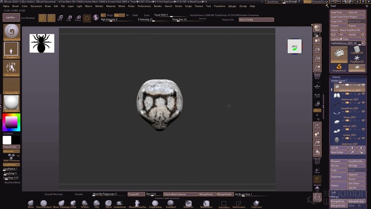Click the AAHalf icon
Screen dimensions: 371x209
pyautogui.click(x=317, y=68)
